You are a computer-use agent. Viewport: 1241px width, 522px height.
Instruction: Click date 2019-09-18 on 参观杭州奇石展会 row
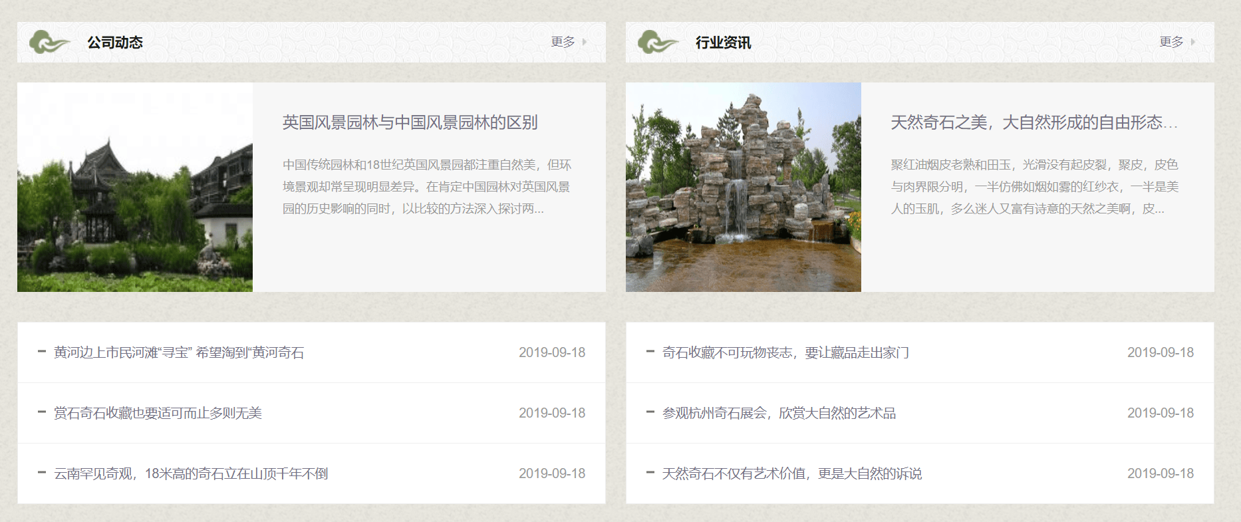point(1161,413)
